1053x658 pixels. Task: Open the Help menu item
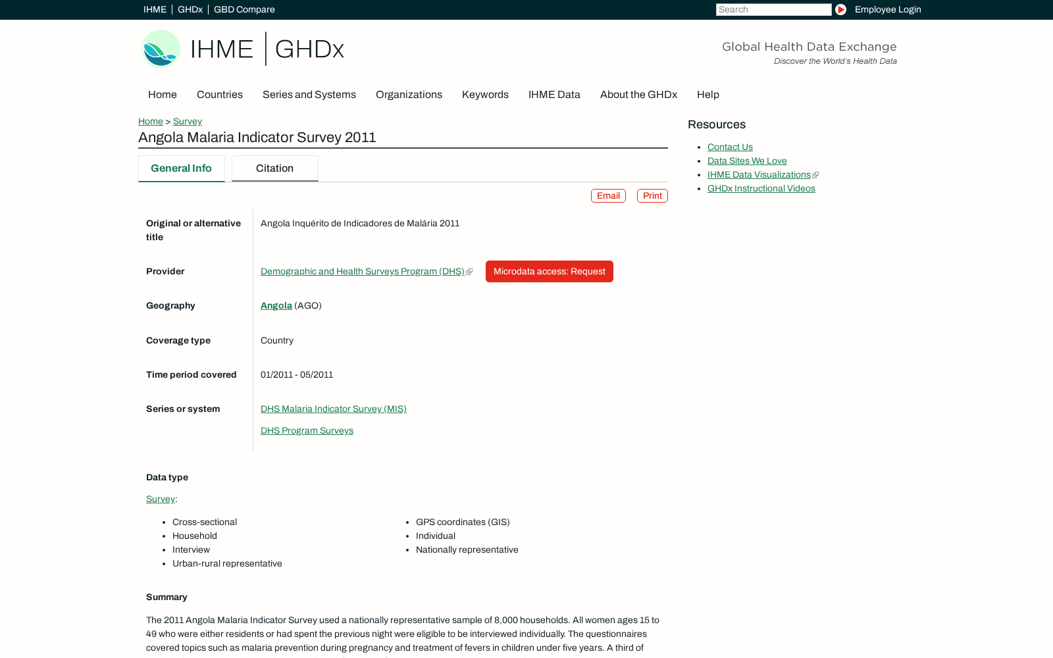tap(708, 95)
